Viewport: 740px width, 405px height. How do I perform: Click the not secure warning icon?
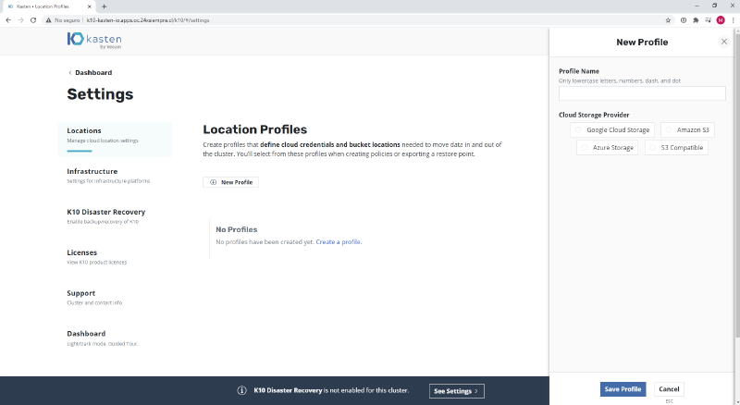pyautogui.click(x=48, y=20)
